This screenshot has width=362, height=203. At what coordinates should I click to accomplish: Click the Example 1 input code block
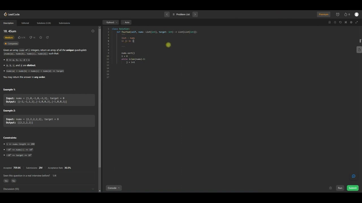pos(49,100)
